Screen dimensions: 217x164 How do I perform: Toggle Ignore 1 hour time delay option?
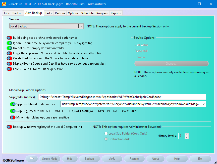click(9, 43)
